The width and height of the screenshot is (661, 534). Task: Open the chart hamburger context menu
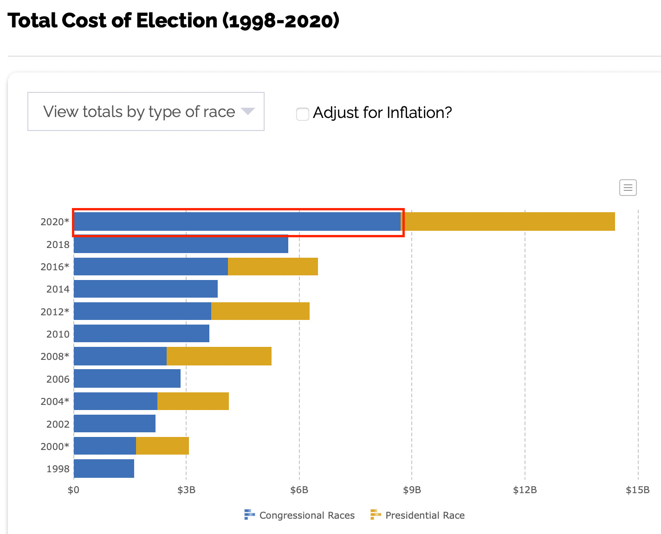[x=628, y=188]
